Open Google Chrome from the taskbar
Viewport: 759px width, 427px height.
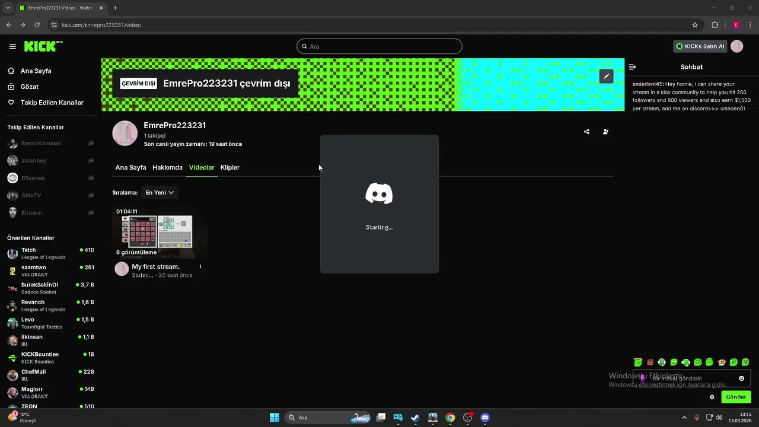pos(450,418)
